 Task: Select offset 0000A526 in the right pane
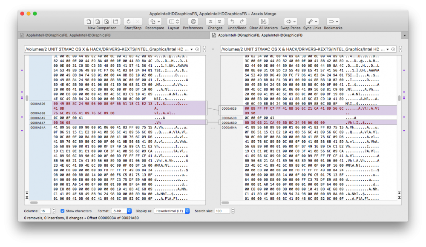[x=229, y=108]
